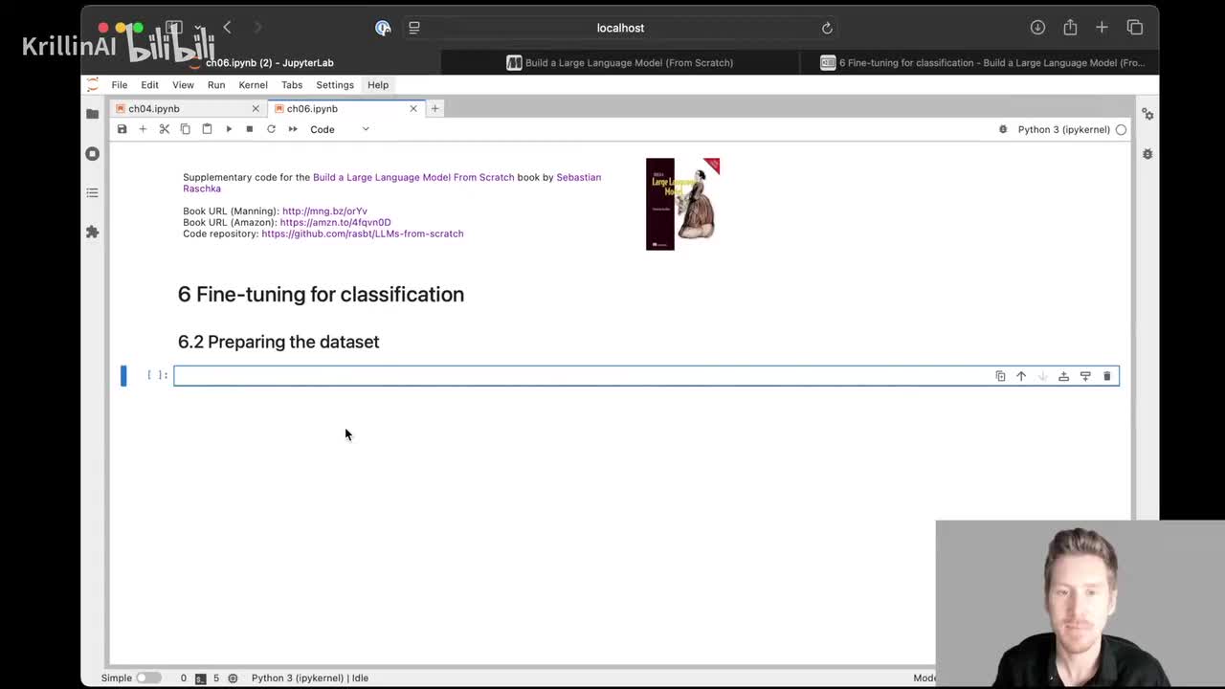Viewport: 1225px width, 689px height.
Task: Cut the selected cell with scissors icon
Action: point(165,129)
